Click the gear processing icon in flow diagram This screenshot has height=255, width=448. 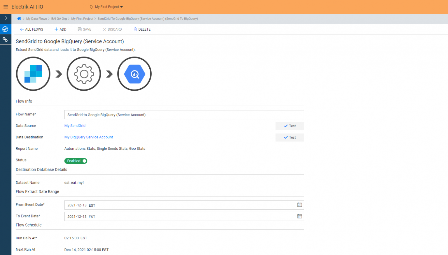click(x=84, y=74)
